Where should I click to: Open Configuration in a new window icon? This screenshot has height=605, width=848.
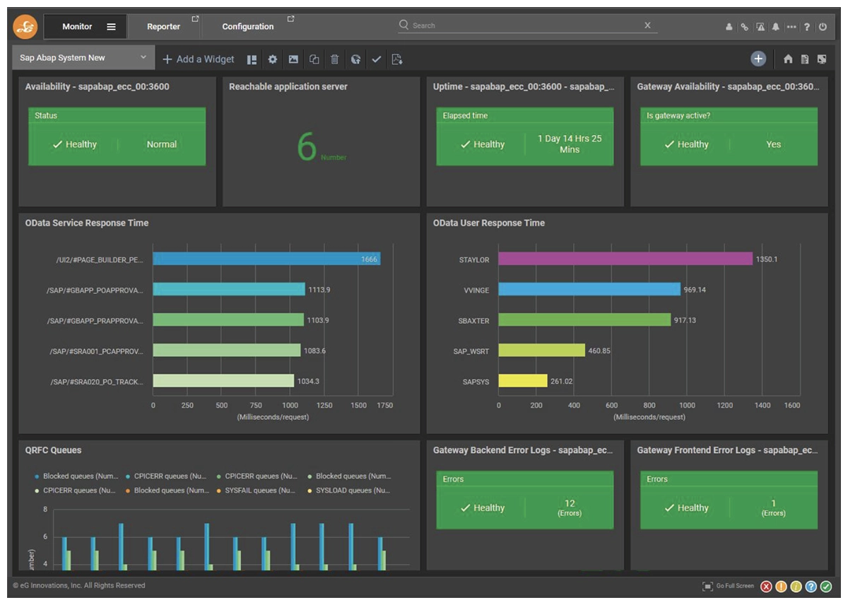click(x=290, y=19)
